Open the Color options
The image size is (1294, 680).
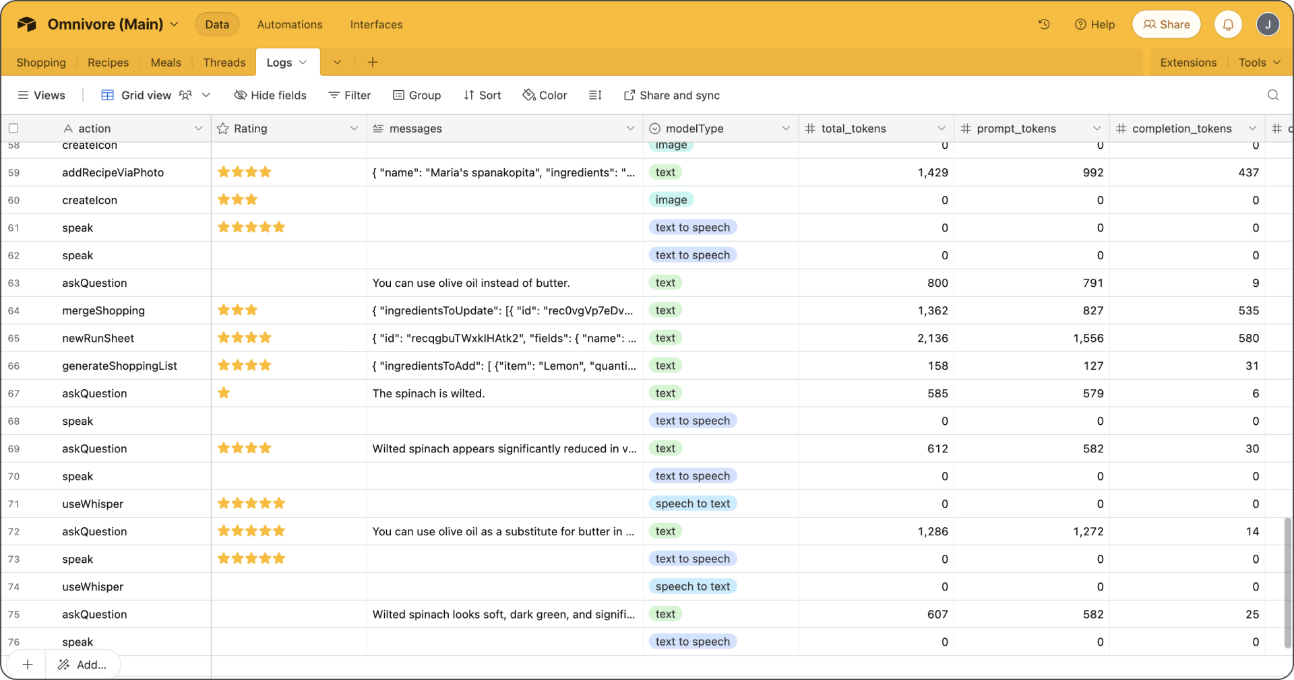coord(545,95)
